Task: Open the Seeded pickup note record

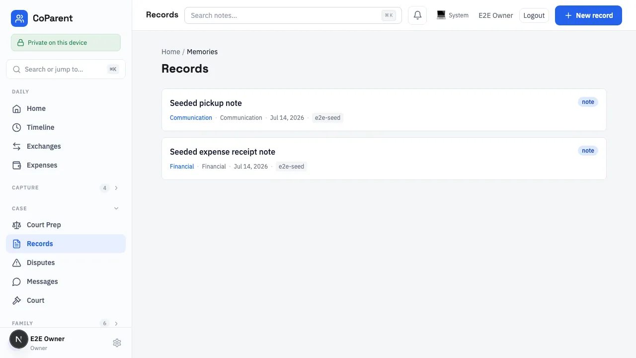Action: click(384, 110)
